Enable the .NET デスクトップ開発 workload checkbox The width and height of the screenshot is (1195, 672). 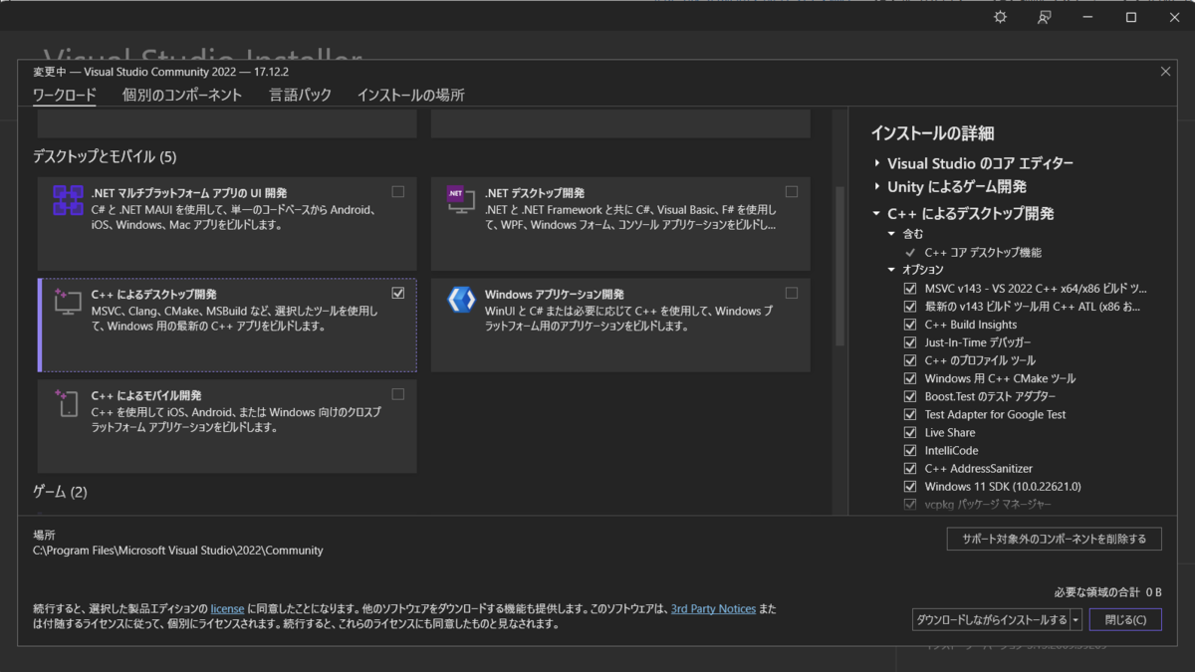792,191
